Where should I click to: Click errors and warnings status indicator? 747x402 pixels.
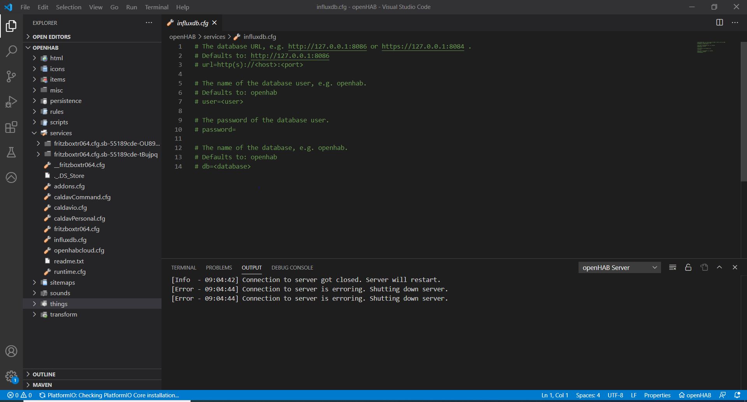tap(19, 395)
